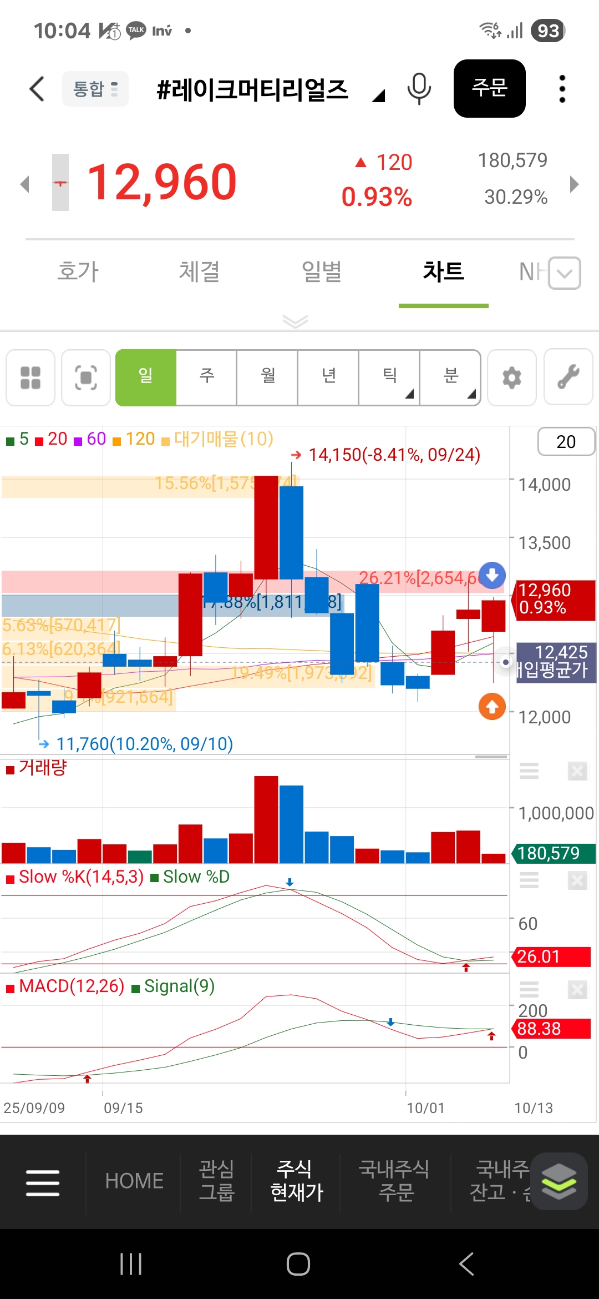Tap the candle count field showing 20

[566, 442]
